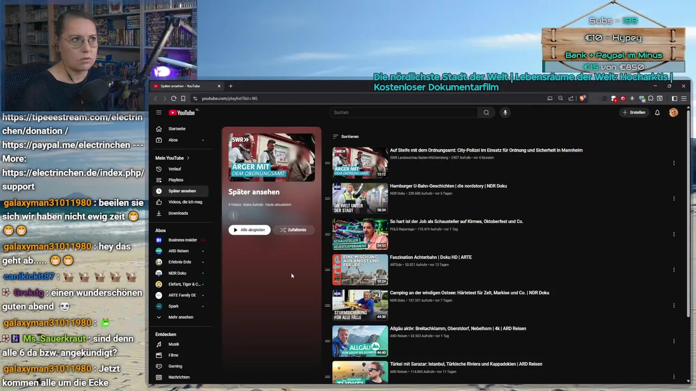Toggle the browser sidebar panel icon
696x391 pixels.
674,98
